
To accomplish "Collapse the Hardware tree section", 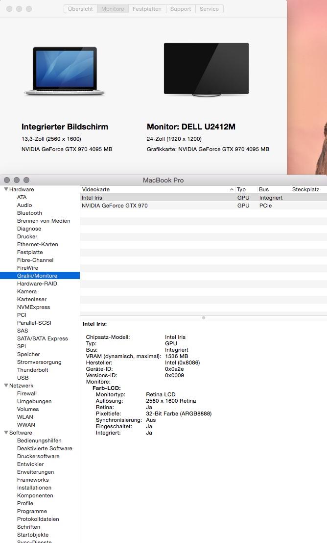I will [x=6, y=189].
